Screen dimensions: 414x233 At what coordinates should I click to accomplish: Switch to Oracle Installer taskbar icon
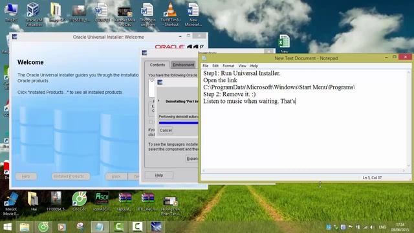click(x=156, y=227)
